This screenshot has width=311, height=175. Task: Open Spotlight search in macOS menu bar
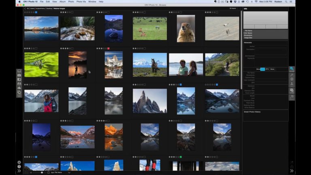click(x=286, y=2)
